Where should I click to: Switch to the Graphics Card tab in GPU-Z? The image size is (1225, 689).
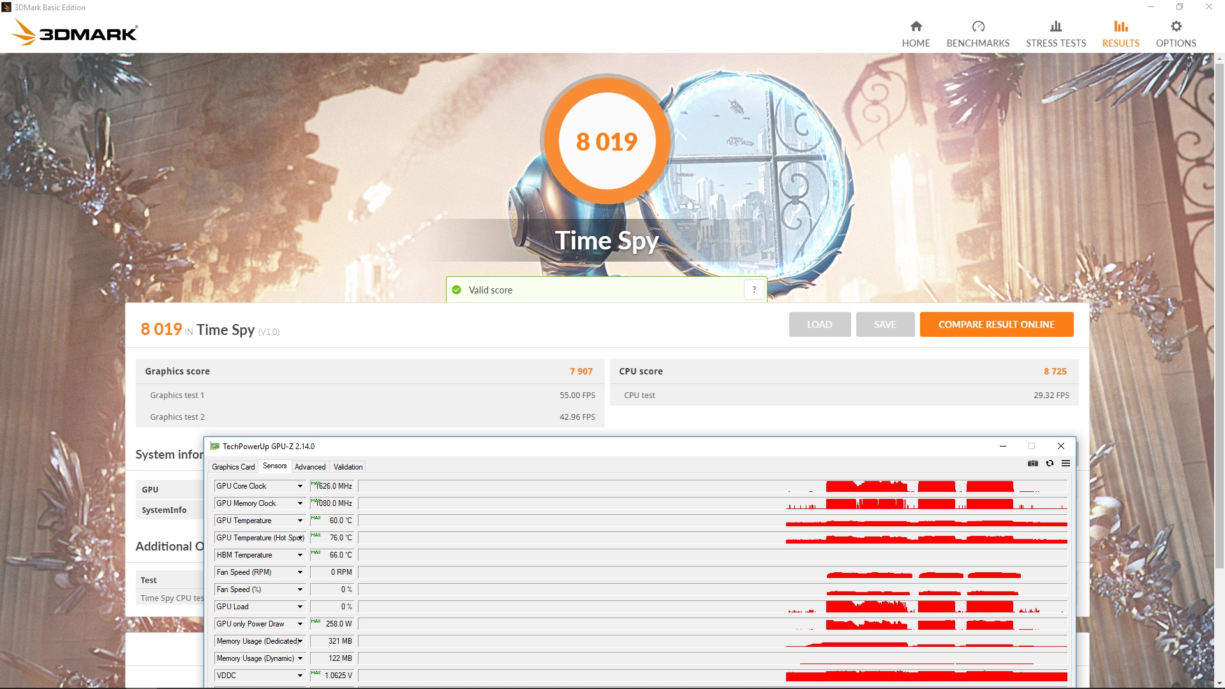pyautogui.click(x=233, y=467)
